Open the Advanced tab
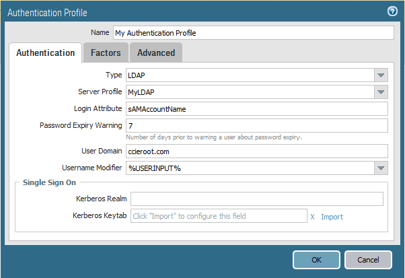 coord(155,53)
